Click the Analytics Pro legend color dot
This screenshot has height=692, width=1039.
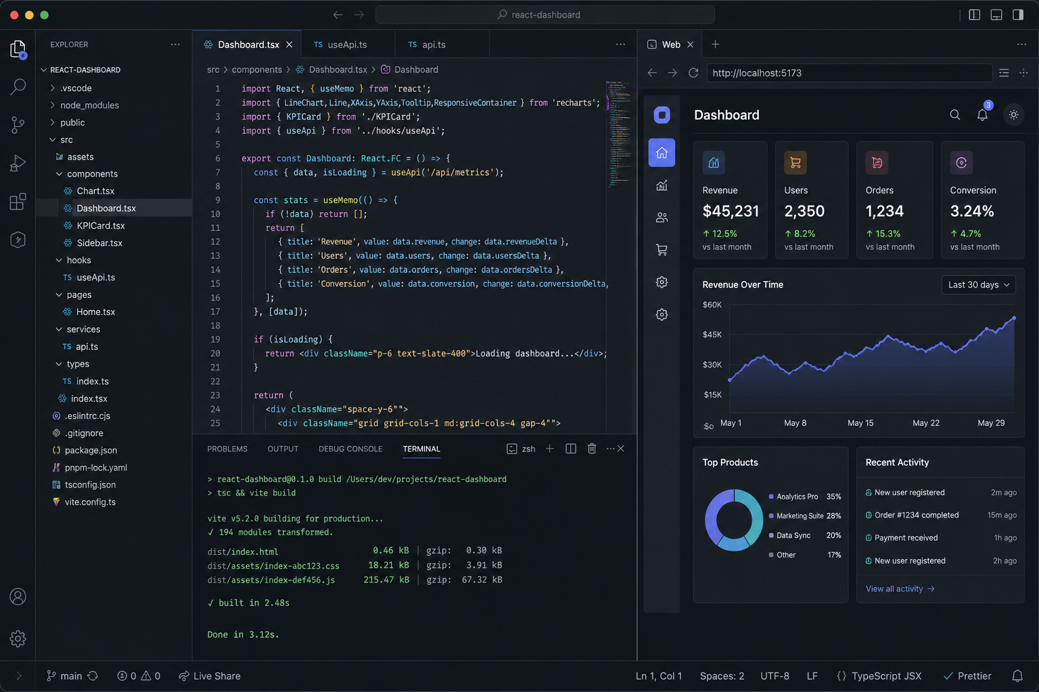771,497
